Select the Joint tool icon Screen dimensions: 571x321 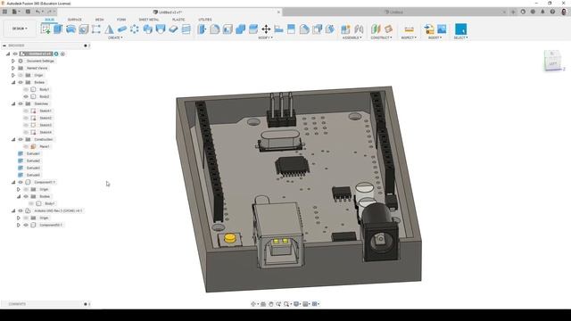(x=359, y=29)
